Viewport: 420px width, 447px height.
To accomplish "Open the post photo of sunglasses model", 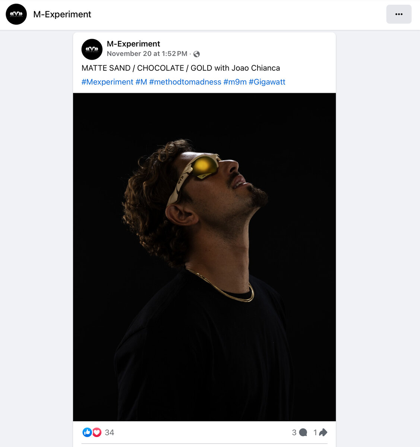I will point(204,257).
